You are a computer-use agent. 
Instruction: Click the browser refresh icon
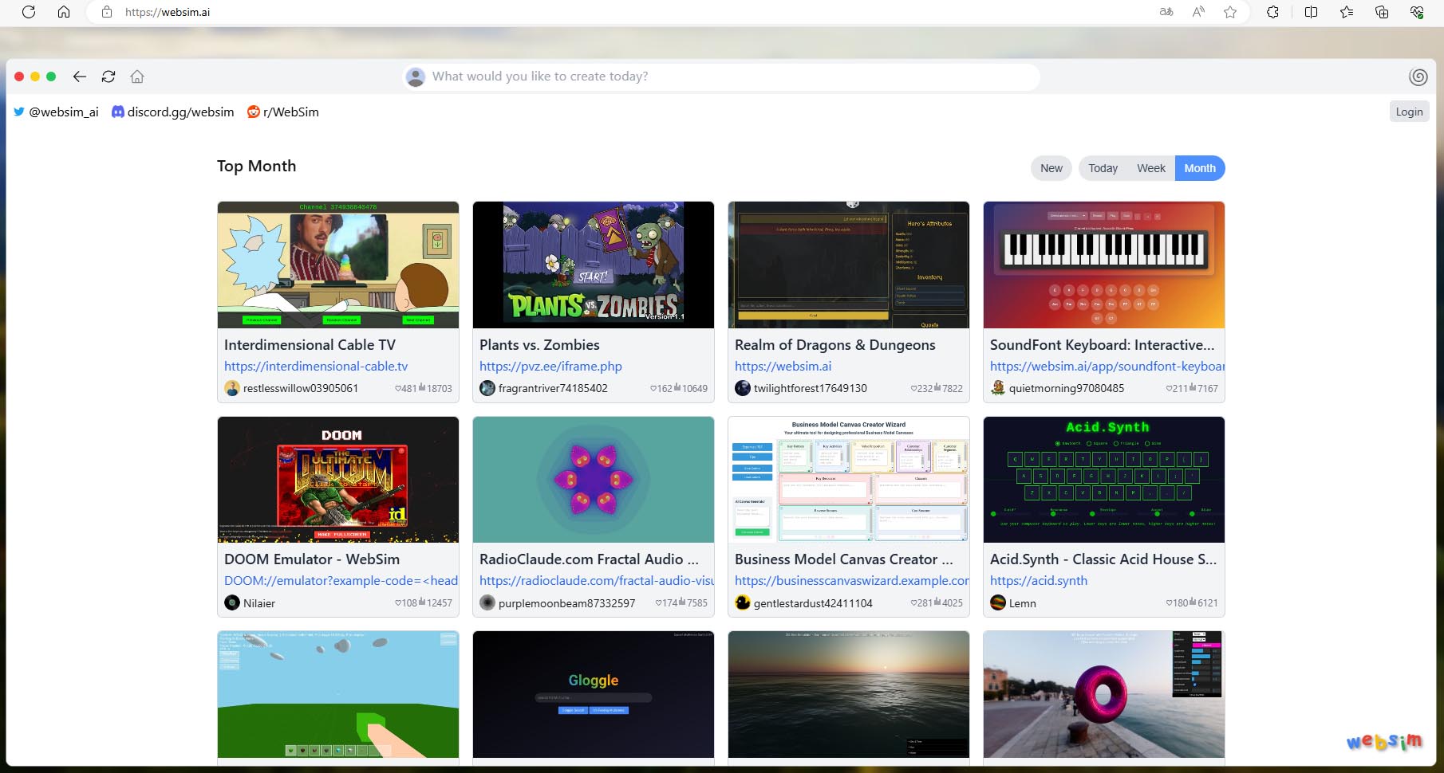point(29,12)
